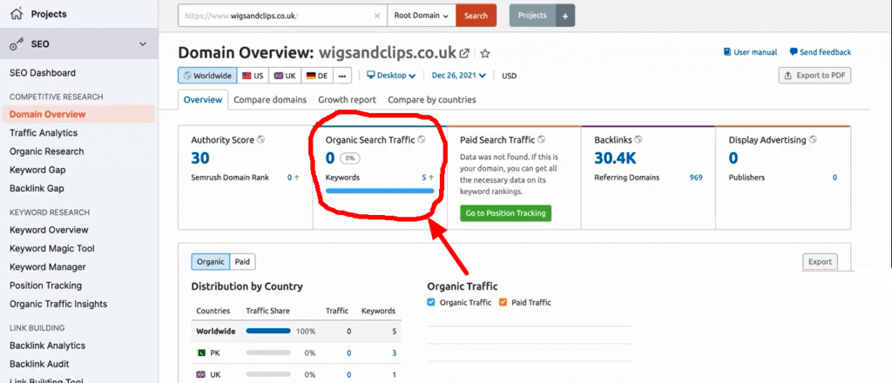Screen dimensions: 892x383
Task: Select the DE flag database
Action: pos(317,76)
